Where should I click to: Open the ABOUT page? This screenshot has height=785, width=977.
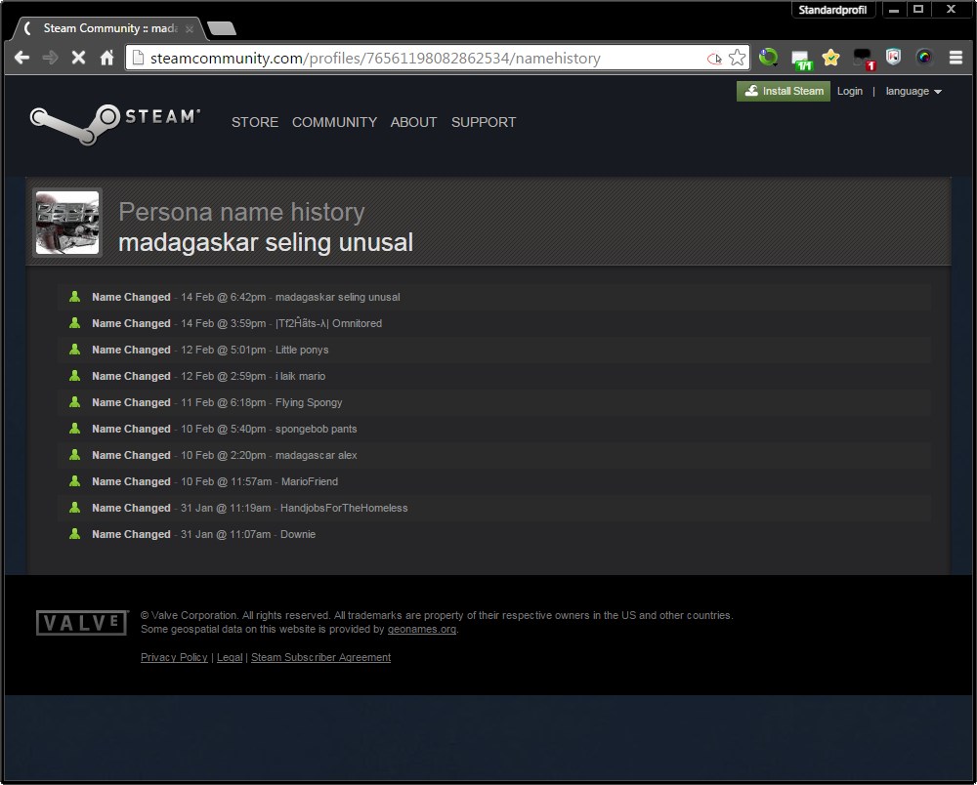click(x=413, y=122)
